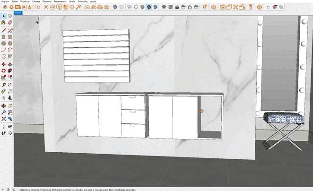Pick the Paint Bucket tool
Image resolution: width=313 pixels, height=191 pixels.
(x=4, y=22)
